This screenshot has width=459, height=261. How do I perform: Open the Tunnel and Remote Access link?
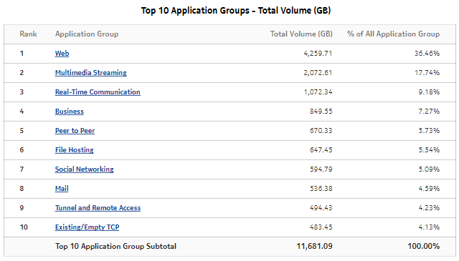click(98, 207)
